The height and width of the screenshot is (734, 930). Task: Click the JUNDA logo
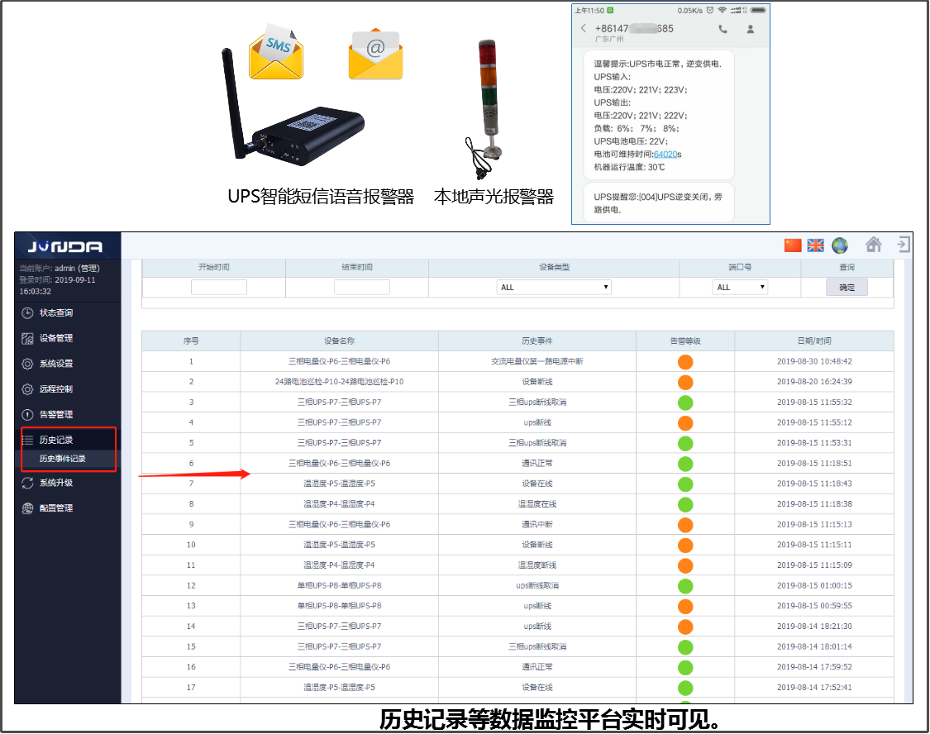pos(65,246)
